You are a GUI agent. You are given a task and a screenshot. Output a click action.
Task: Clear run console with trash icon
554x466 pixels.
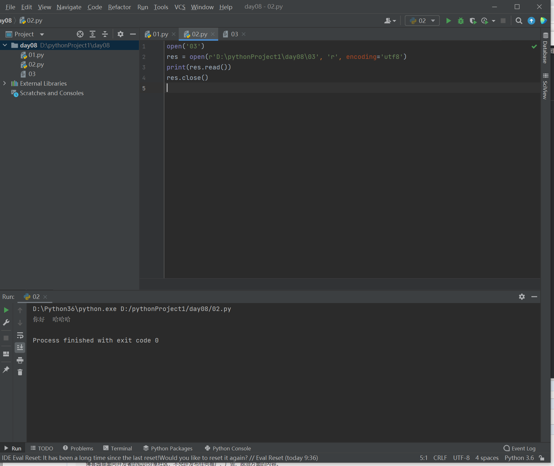coord(20,372)
